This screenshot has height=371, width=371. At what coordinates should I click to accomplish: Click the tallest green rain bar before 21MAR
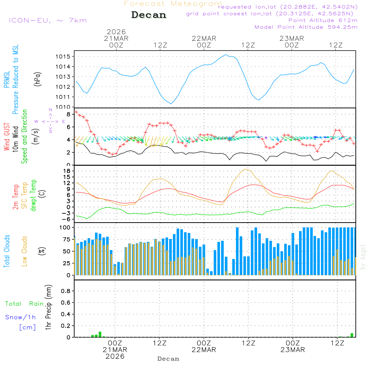pos(100,334)
